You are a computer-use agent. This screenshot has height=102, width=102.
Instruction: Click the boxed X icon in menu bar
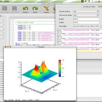coord(82,1)
